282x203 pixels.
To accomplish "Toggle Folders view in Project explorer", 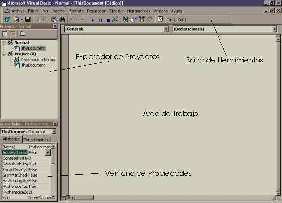I will (22, 34).
